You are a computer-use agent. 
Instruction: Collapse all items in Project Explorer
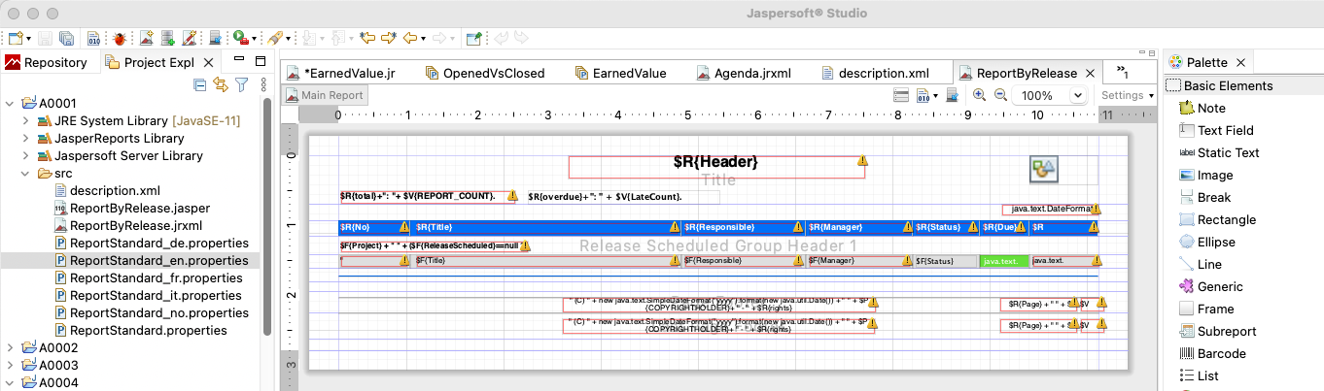[200, 85]
